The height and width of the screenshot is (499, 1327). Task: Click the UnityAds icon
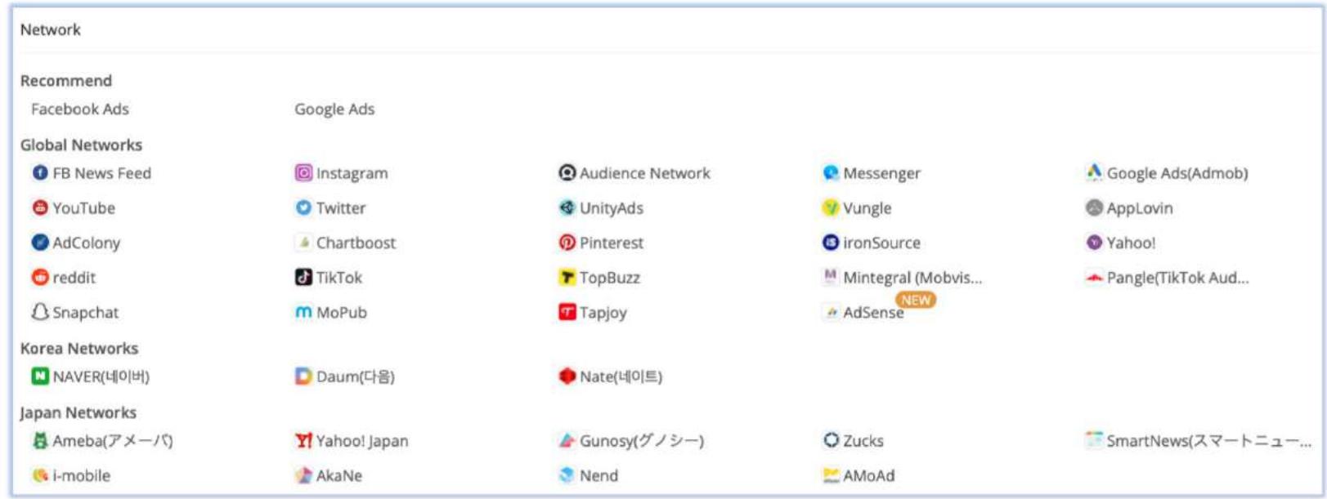click(567, 207)
